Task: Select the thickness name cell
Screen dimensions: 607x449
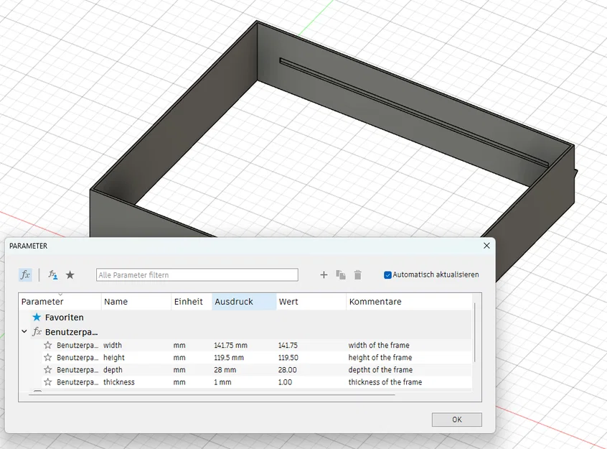Action: pyautogui.click(x=119, y=382)
